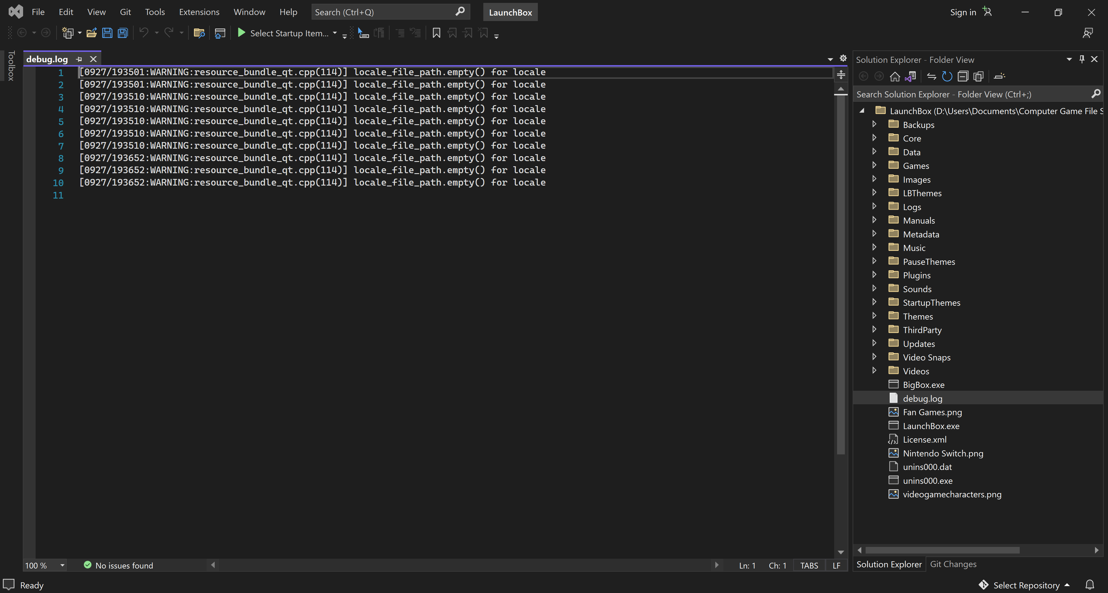Image resolution: width=1108 pixels, height=593 pixels.
Task: Click the Live Share feedback icon top right
Action: (1088, 33)
